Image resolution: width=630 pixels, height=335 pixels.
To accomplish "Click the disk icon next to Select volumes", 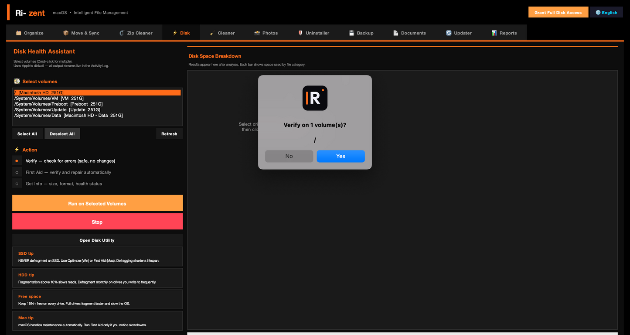I will click(17, 81).
